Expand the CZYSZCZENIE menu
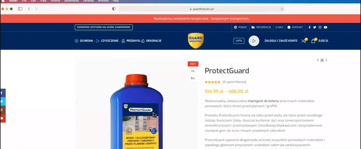361x149 pixels. [108, 41]
